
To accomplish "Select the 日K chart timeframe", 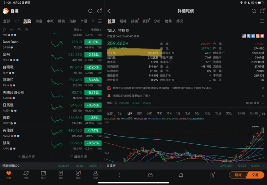I will (130, 113).
